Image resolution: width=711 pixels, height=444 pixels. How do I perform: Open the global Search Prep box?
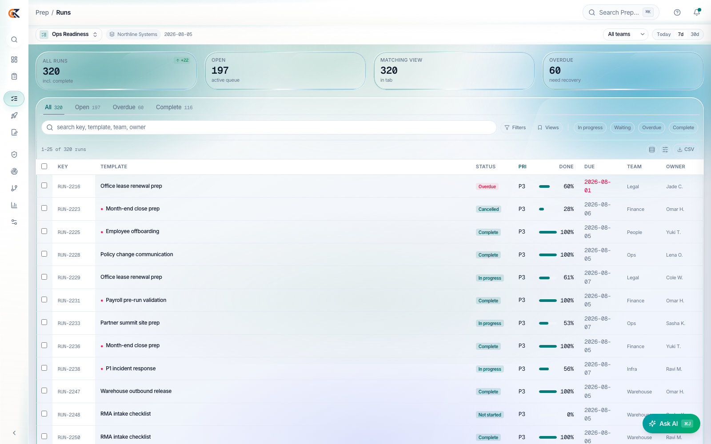pos(621,12)
